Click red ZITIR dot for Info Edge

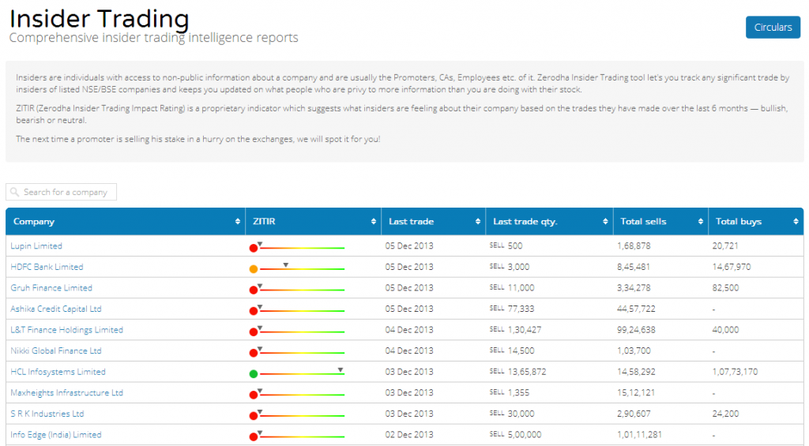(254, 437)
